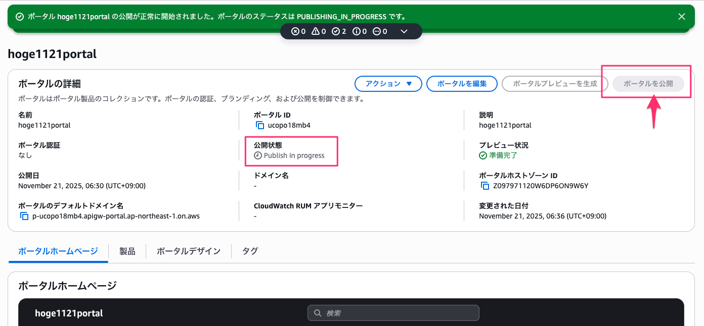This screenshot has height=326, width=704.
Task: Click the ポータルプレビューを生成 button
Action: point(555,84)
